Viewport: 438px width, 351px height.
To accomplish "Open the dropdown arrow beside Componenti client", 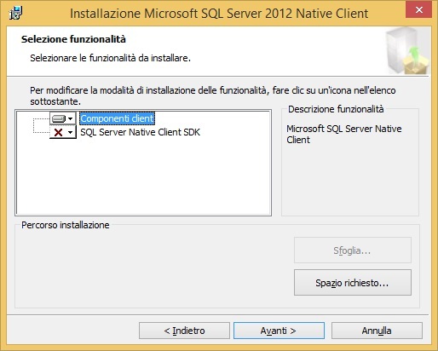I will click(x=70, y=118).
